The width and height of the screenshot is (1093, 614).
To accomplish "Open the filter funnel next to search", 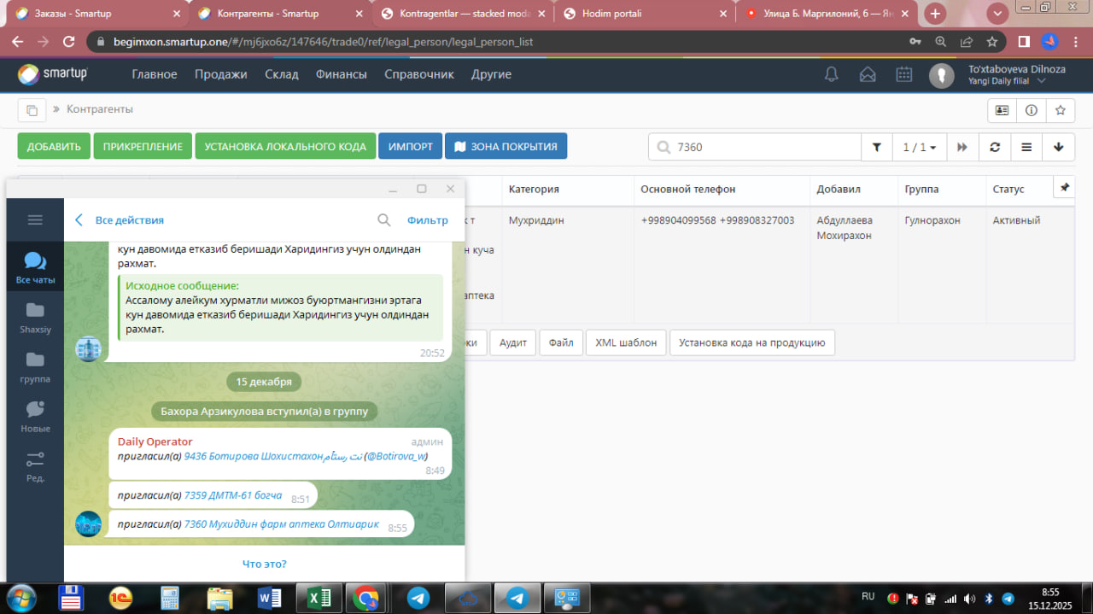I will (876, 147).
